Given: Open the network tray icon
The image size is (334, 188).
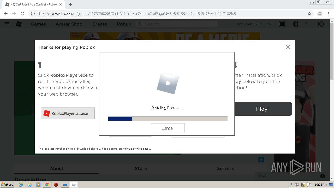Looking at the screenshot, I should click(303, 185).
